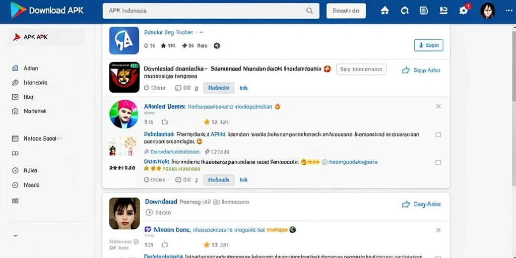Dismiss the Nimoen bane post with X
The width and height of the screenshot is (516, 258).
pos(438,230)
